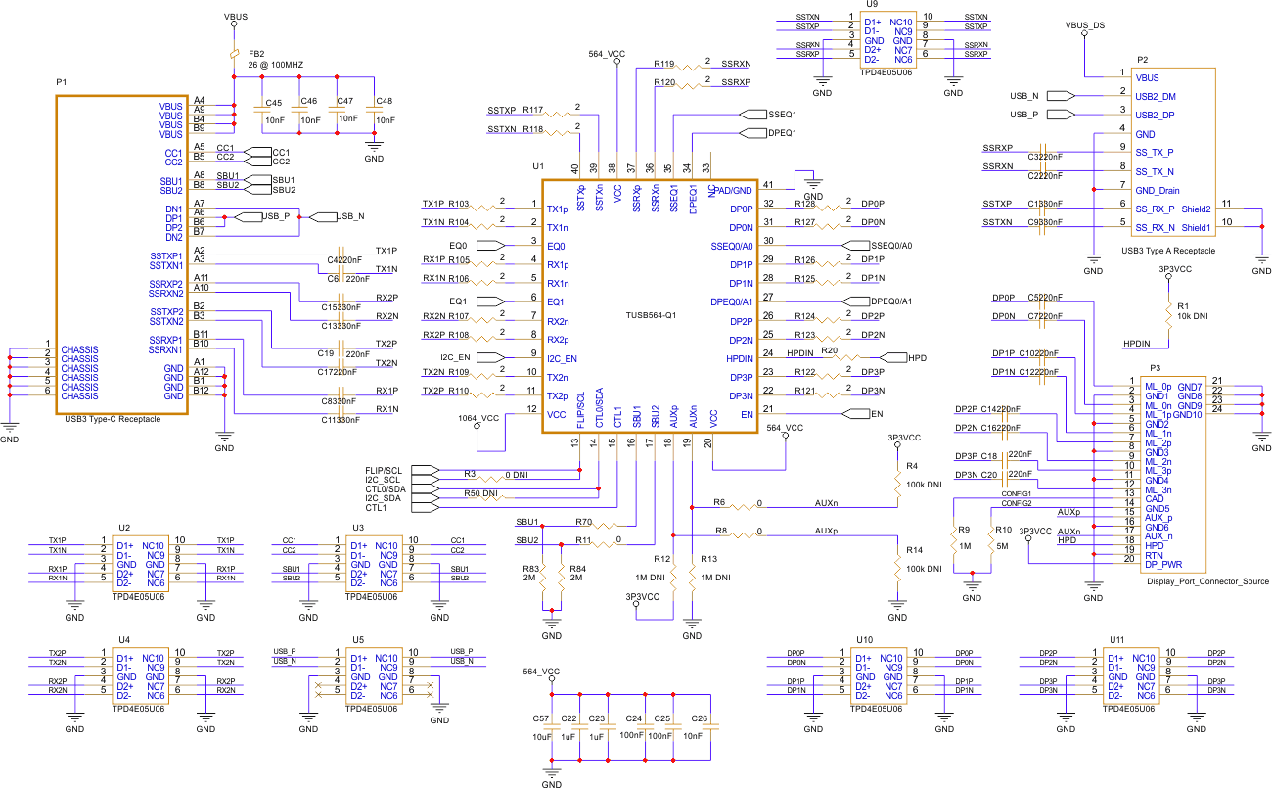Select capacitor designator C45
This screenshot has height=788, width=1272.
(273, 102)
